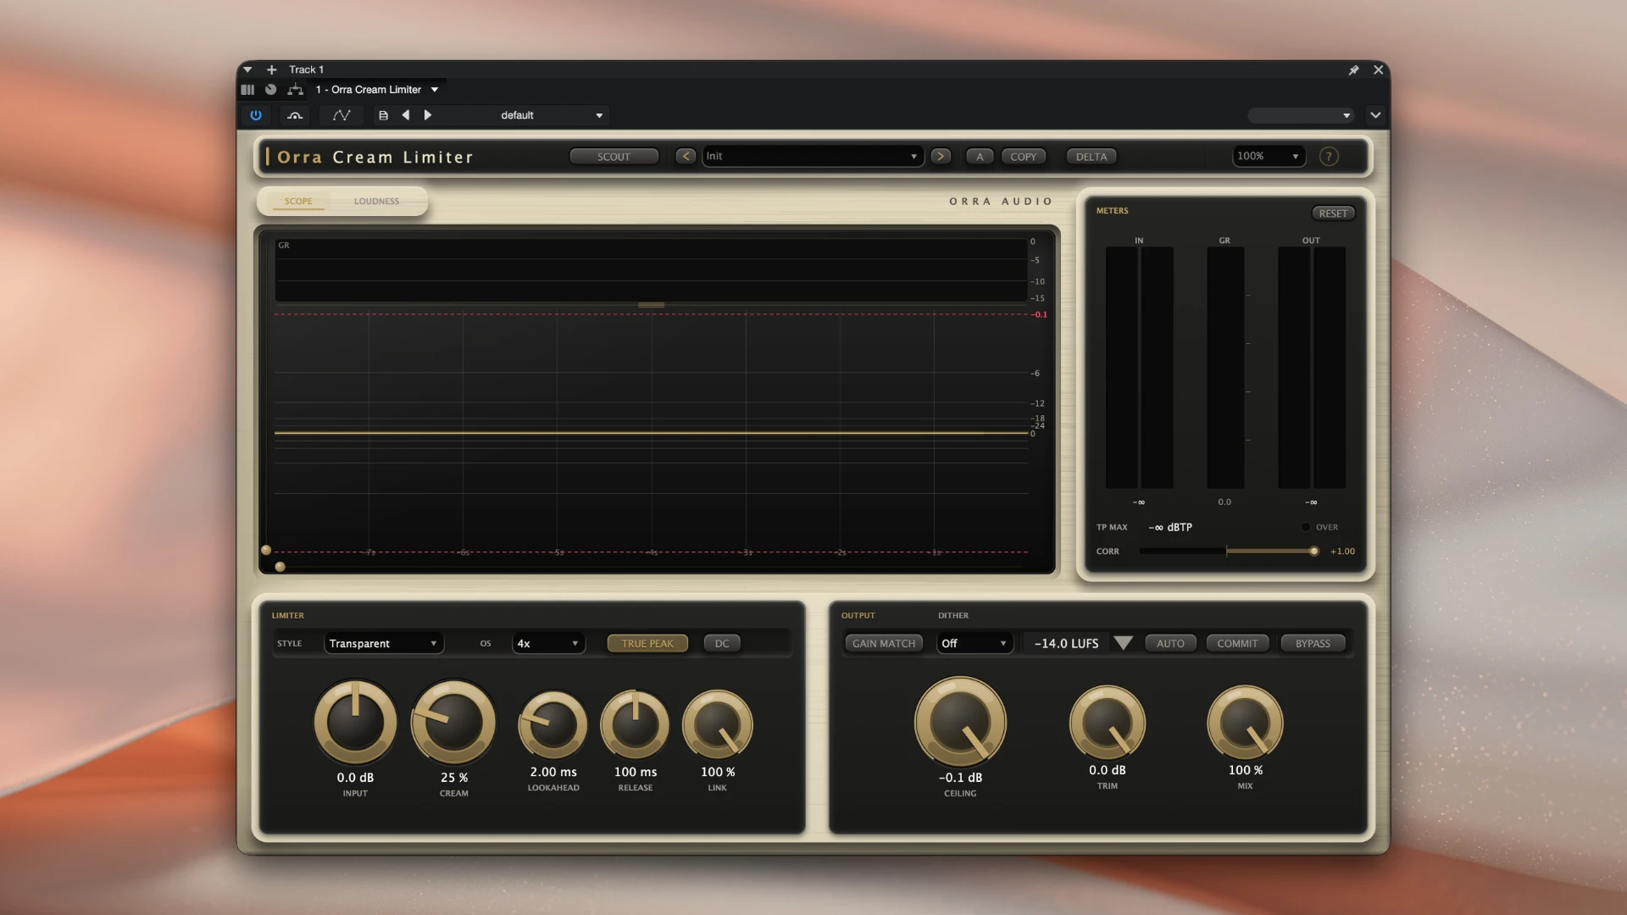Click the gold handle on the scope's bottom edge
Screen dimensions: 1627x915
(280, 567)
